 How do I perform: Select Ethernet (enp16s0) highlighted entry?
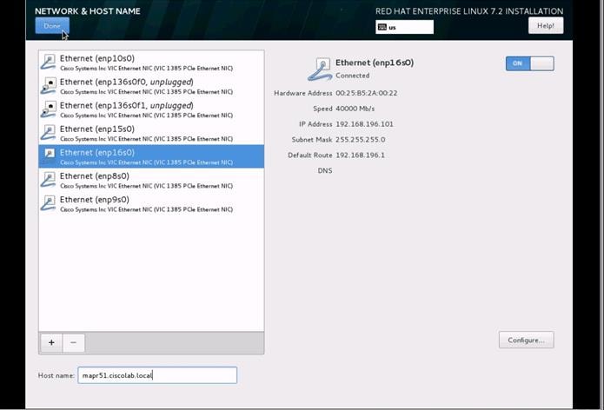pyautogui.click(x=151, y=156)
